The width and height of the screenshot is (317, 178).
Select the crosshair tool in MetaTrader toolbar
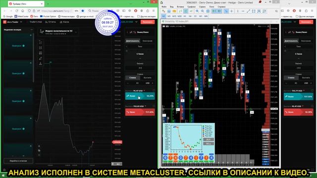[232, 11]
